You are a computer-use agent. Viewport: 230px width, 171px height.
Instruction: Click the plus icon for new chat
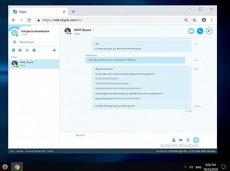pyautogui.click(x=54, y=50)
